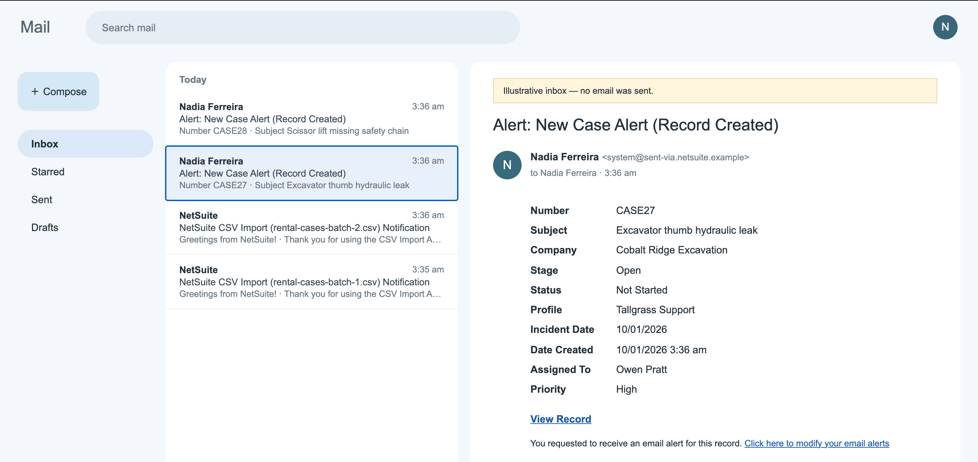This screenshot has width=978, height=462.
Task: Click the CASE27 number value
Action: [x=635, y=211]
